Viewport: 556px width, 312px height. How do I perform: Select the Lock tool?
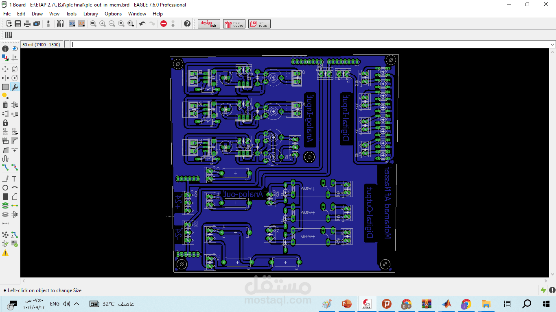[5, 123]
